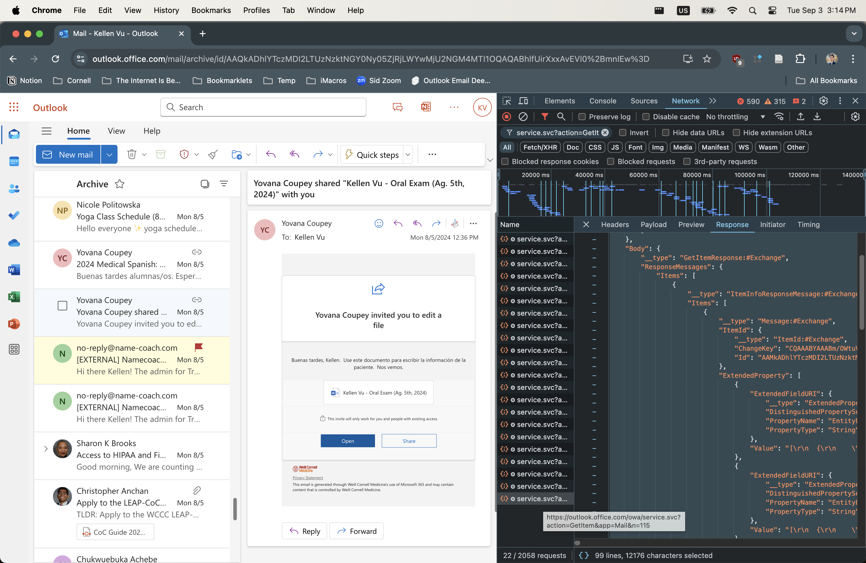Screen dimensions: 866x563
Task: Click the Share button in the email
Action: [409, 441]
